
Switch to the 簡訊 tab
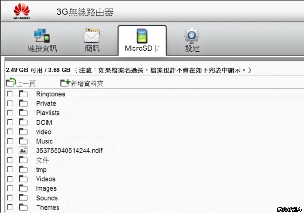(x=92, y=48)
